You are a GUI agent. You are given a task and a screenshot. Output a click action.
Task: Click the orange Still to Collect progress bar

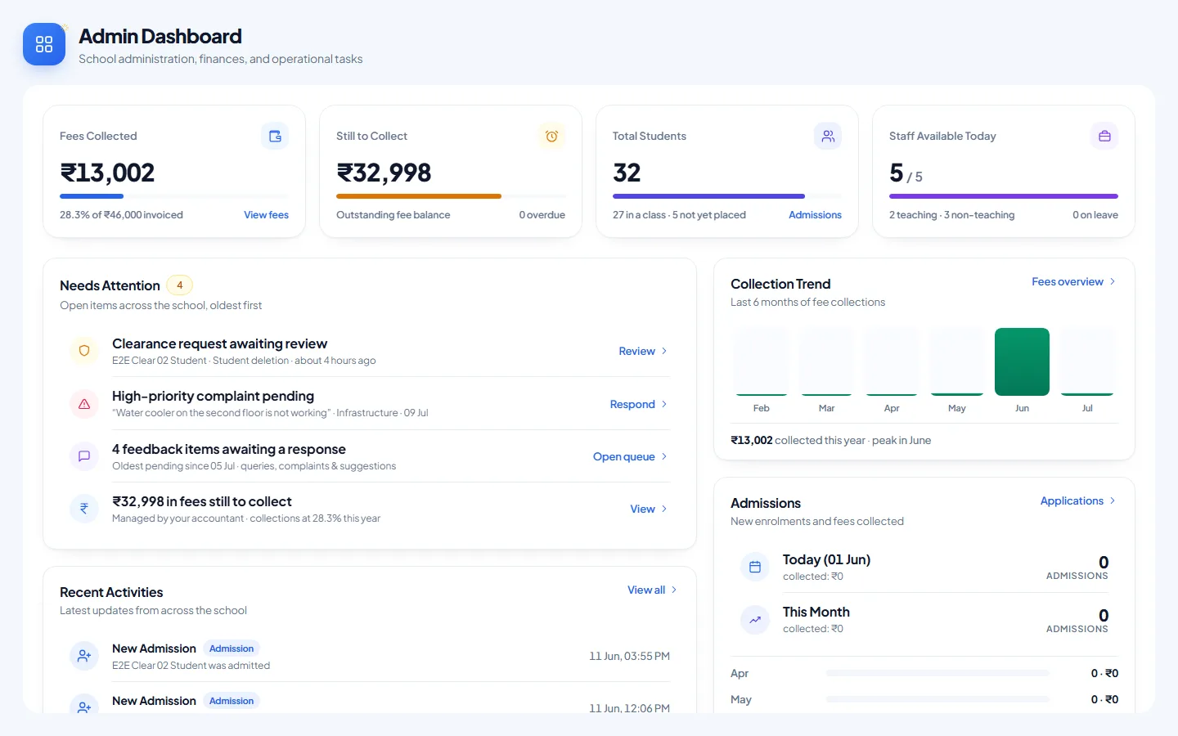click(419, 196)
